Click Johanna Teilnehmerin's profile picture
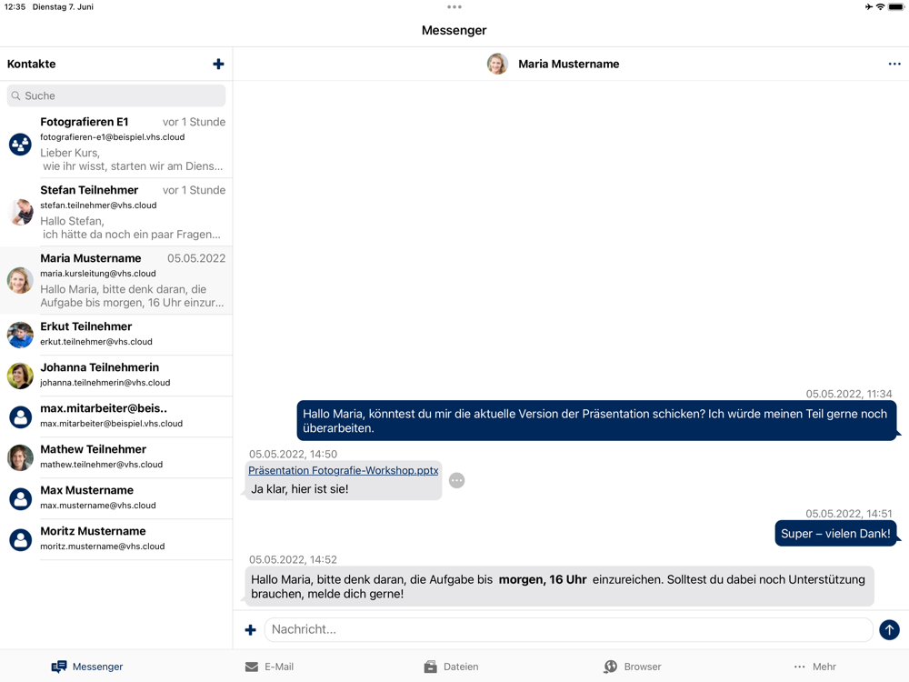This screenshot has width=909, height=682. pyautogui.click(x=20, y=376)
